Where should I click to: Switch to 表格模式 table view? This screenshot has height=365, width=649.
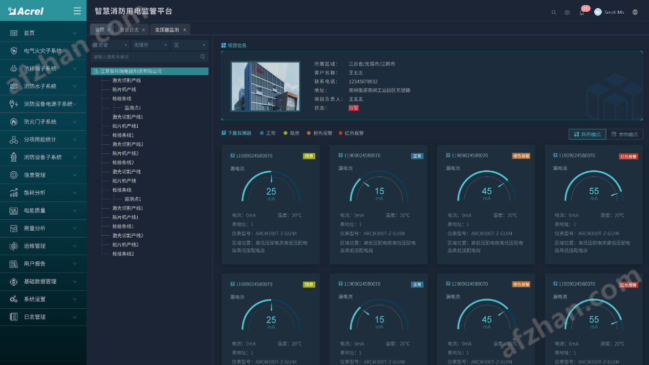point(624,134)
